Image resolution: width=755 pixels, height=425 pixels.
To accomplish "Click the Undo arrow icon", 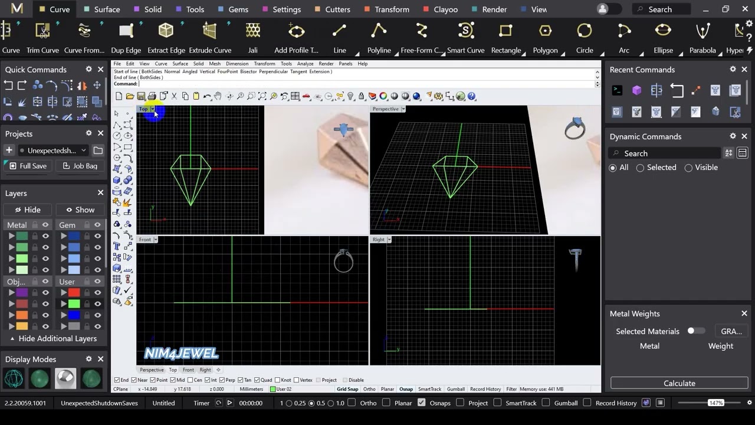I will click(x=207, y=96).
